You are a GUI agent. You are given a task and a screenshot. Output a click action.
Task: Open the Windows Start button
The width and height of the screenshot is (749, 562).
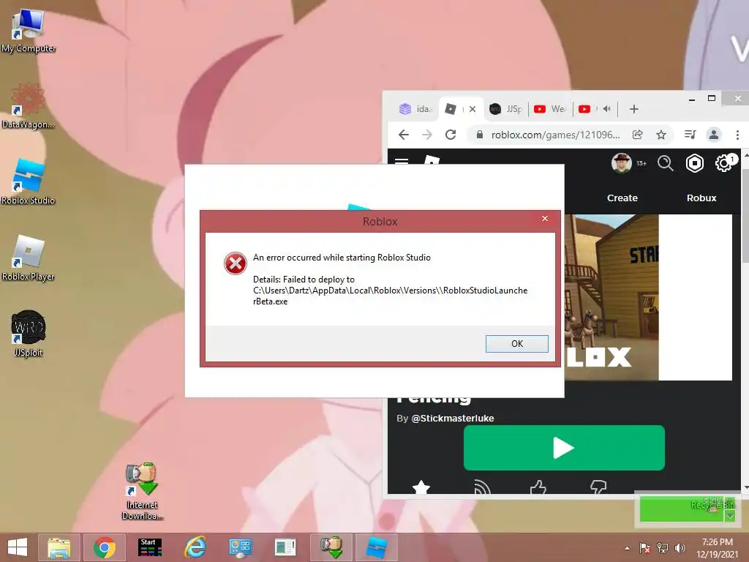tap(18, 547)
